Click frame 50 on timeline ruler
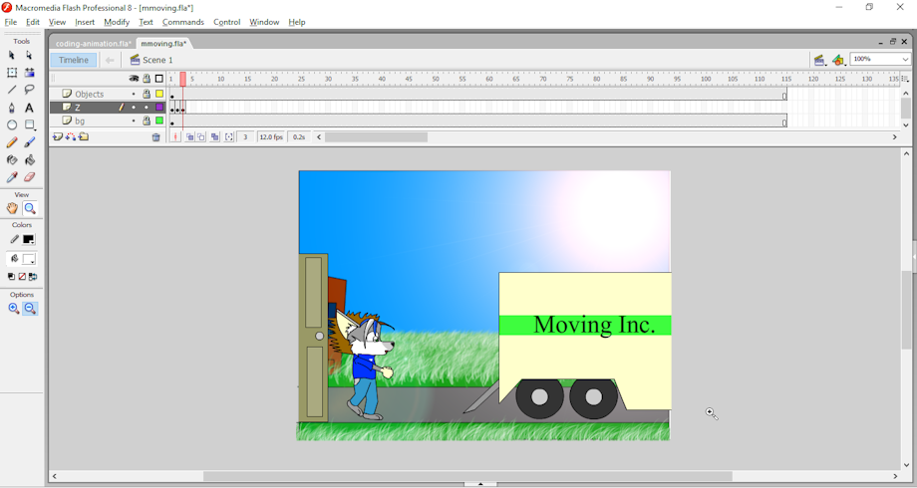 pyautogui.click(x=435, y=79)
